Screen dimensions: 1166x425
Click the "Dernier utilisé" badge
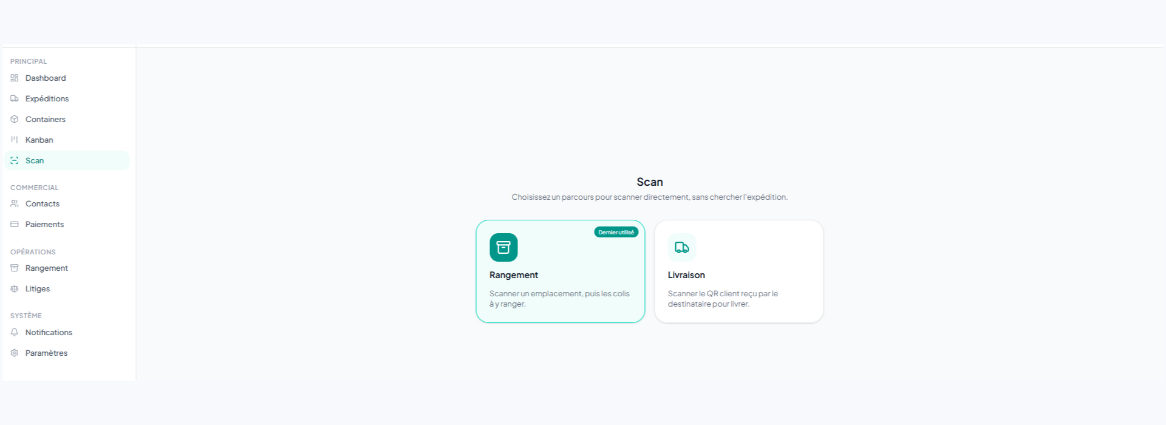click(616, 232)
